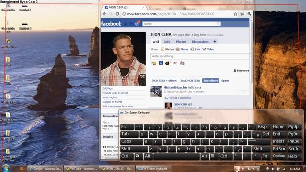Open the Spam filter
The height and width of the screenshot is (172, 306).
[x=225, y=81]
